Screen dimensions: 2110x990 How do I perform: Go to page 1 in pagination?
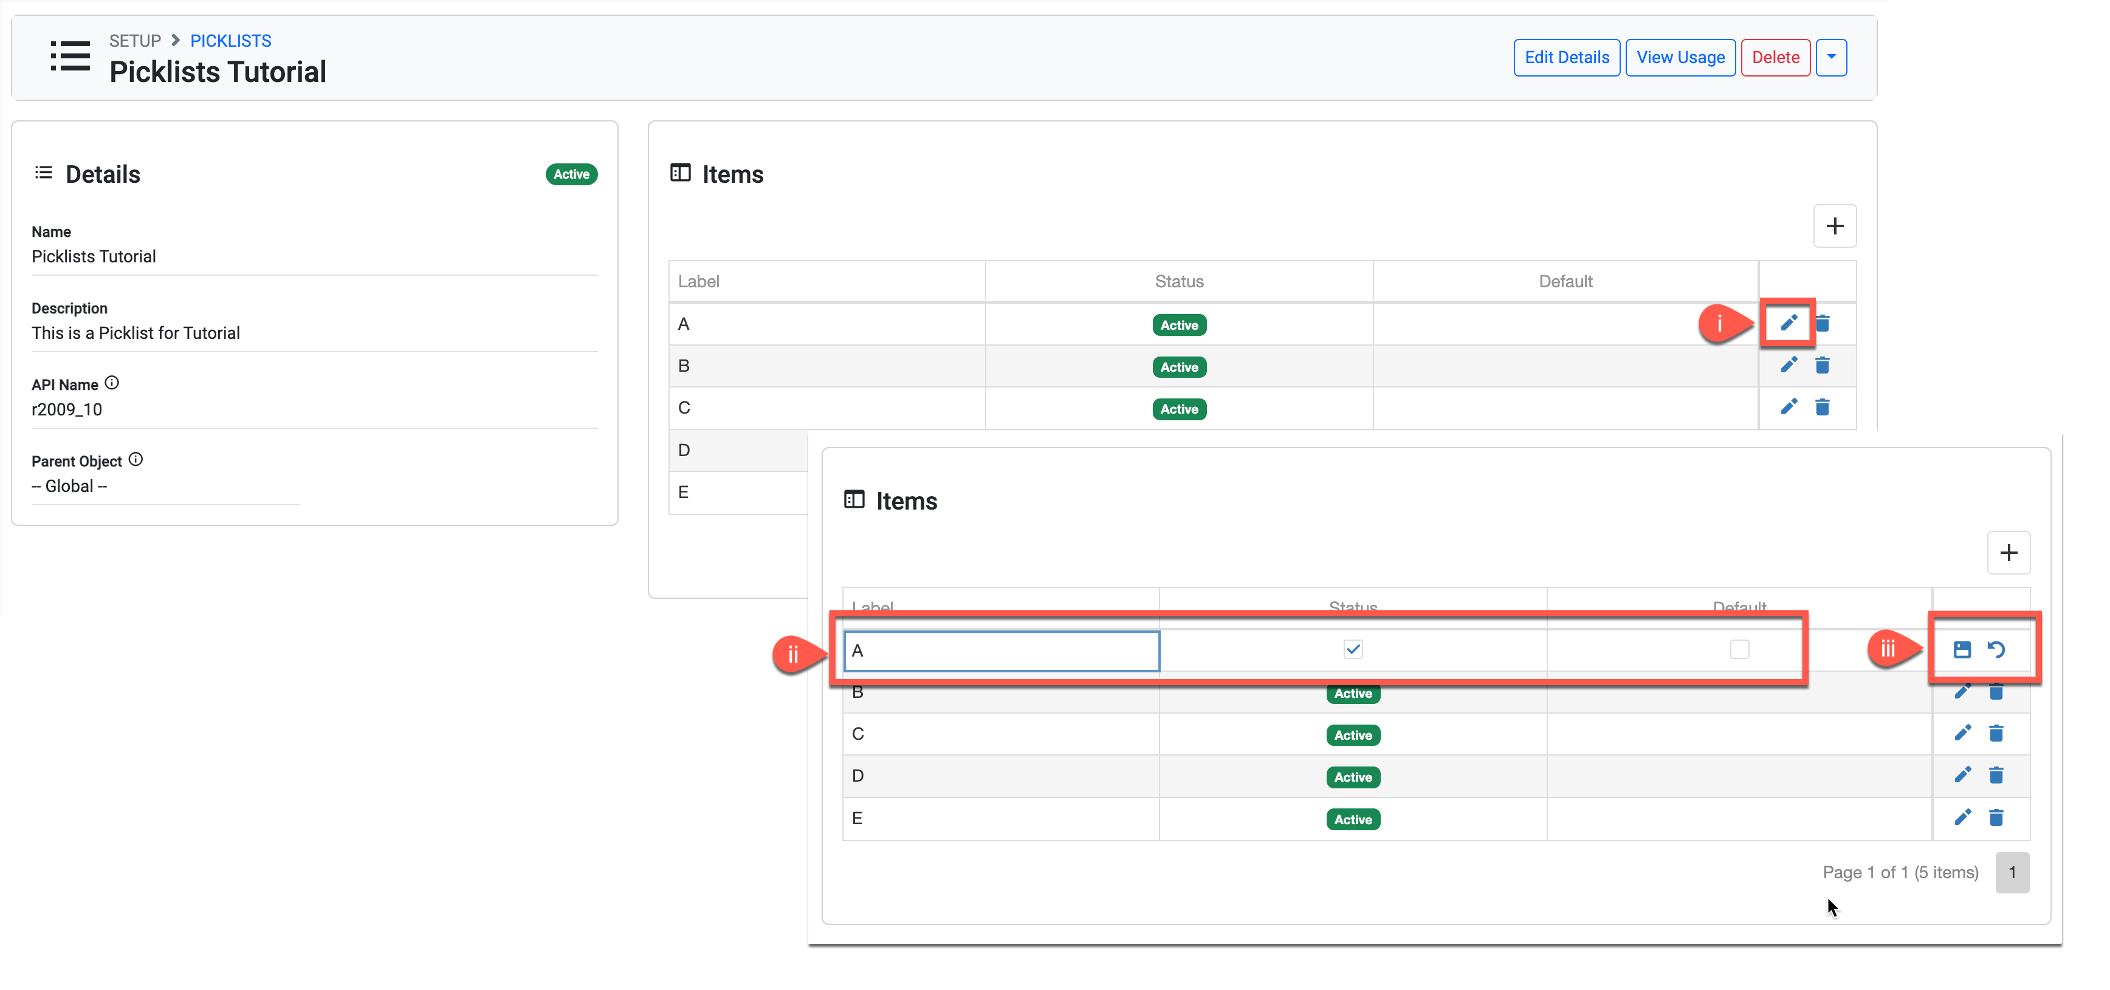(x=2012, y=872)
